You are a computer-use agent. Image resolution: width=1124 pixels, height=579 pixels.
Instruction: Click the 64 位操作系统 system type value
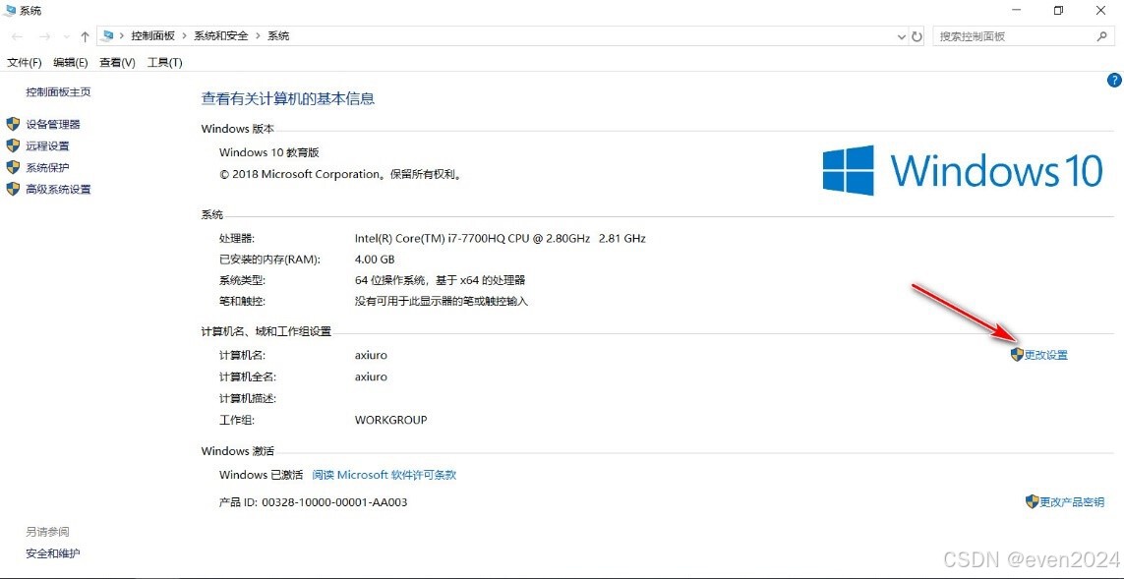pyautogui.click(x=441, y=280)
